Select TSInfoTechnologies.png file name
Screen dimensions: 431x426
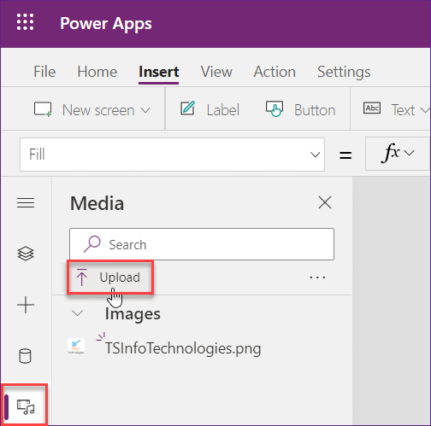[x=183, y=348]
